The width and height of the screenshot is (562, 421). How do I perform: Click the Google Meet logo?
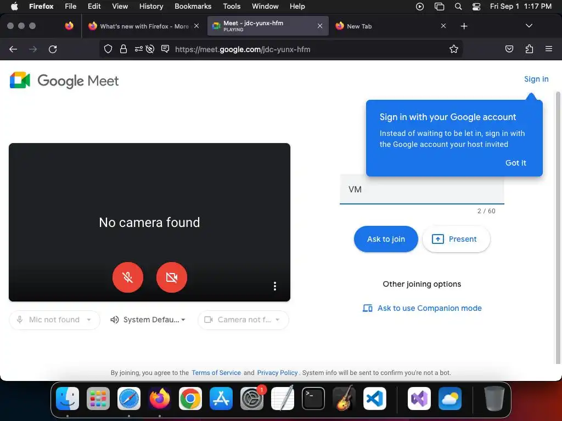coord(64,81)
